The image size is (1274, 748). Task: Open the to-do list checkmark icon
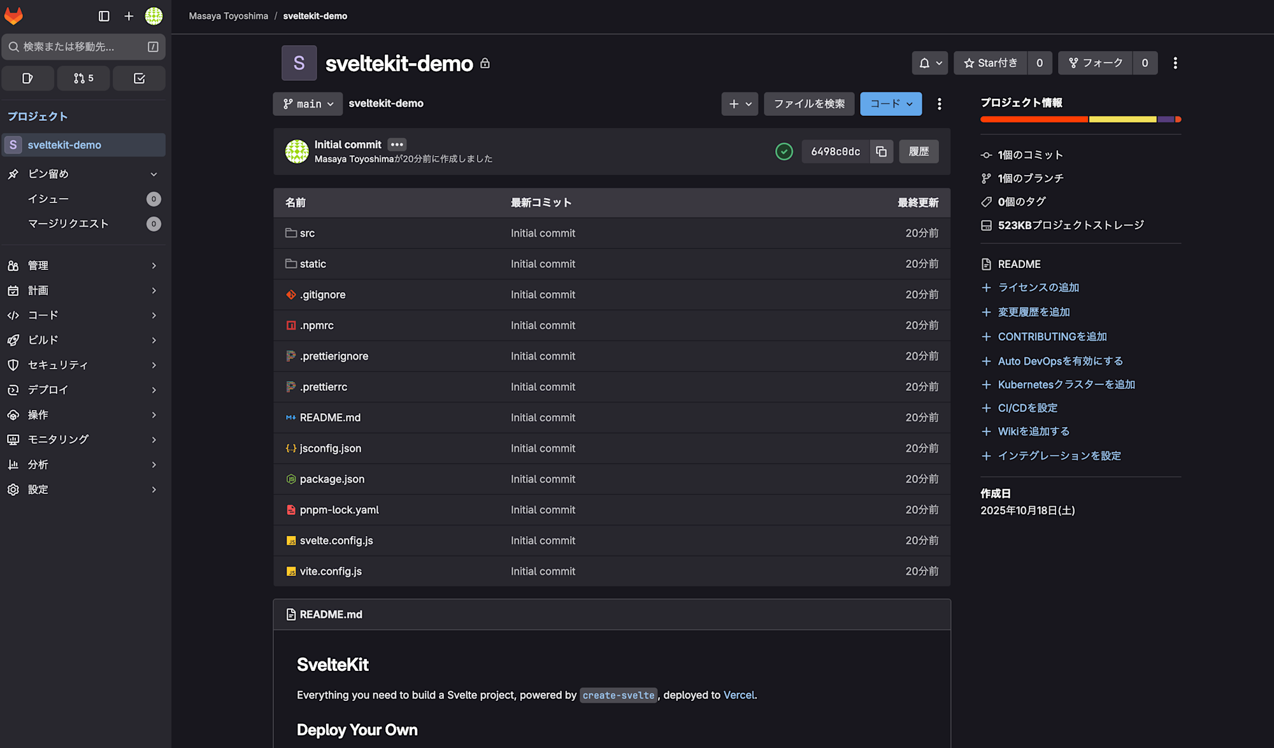point(139,78)
